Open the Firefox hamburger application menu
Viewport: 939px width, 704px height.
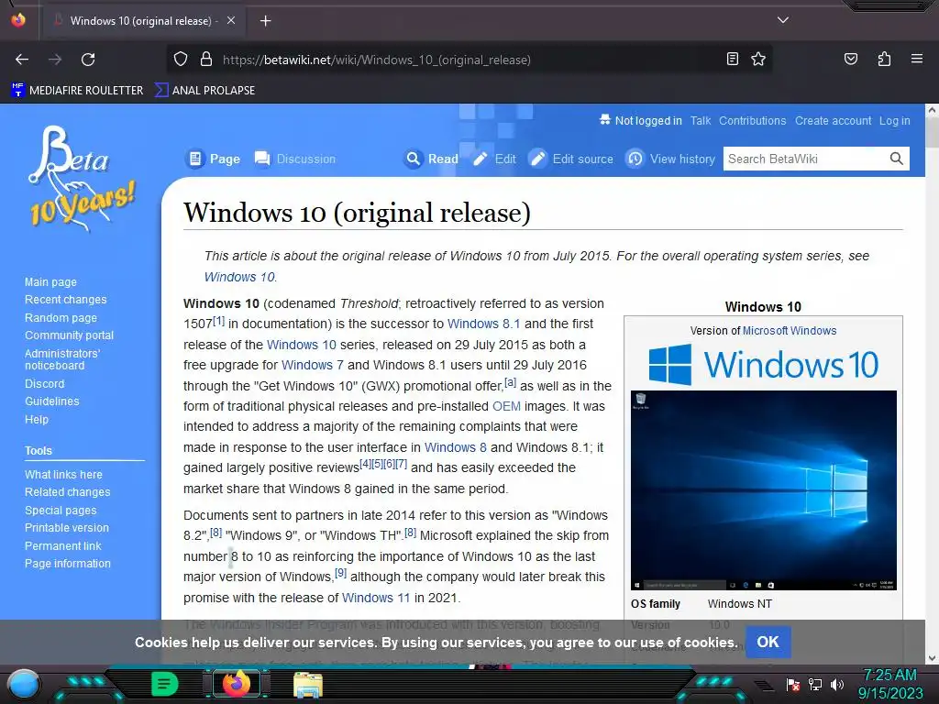tap(916, 59)
